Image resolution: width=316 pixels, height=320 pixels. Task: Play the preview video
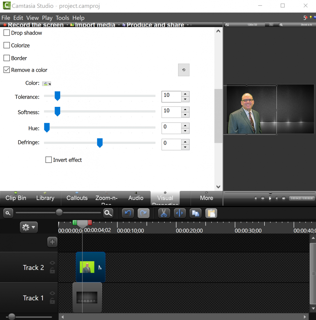coord(270,198)
